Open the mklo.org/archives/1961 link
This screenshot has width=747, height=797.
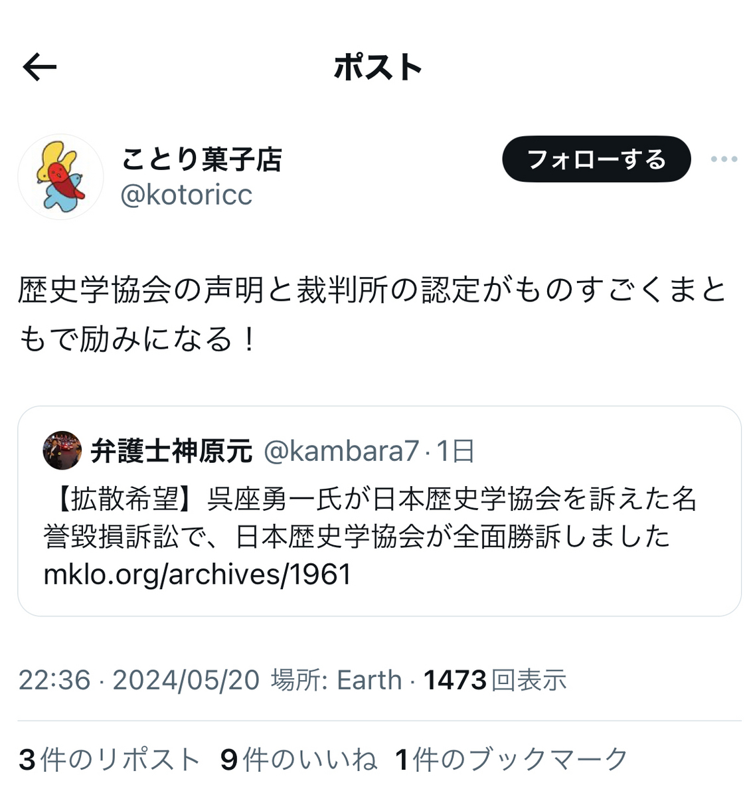[197, 575]
